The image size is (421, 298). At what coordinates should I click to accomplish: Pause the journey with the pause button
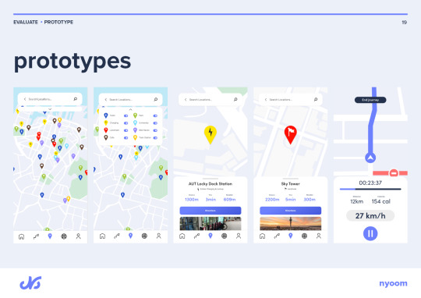(370, 233)
